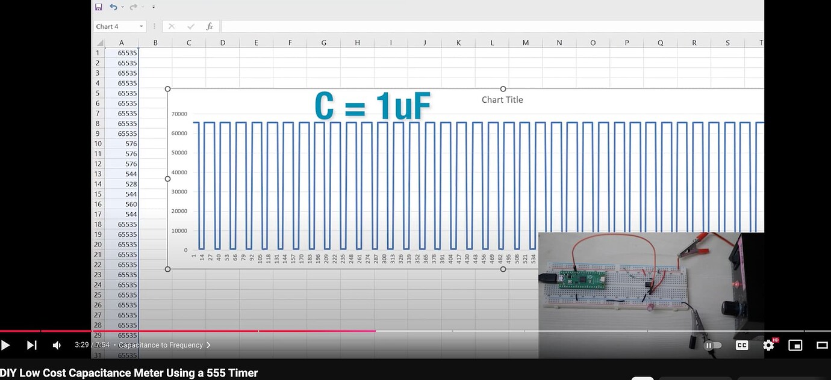Seek using the red video progress bar
Screen dimensions: 831x380
pyautogui.click(x=361, y=331)
